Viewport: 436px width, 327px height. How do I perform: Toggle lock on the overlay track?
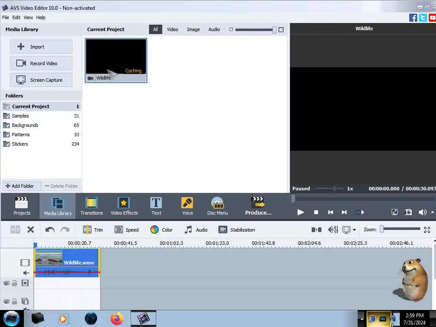point(14,301)
